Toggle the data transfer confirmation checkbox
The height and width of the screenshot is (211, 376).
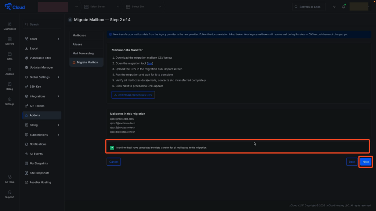point(112,148)
